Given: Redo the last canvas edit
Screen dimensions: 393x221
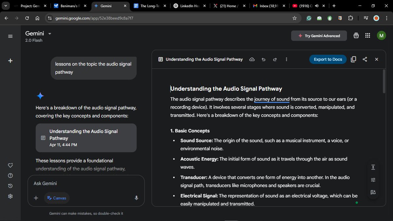Looking at the screenshot, I should pyautogui.click(x=275, y=59).
